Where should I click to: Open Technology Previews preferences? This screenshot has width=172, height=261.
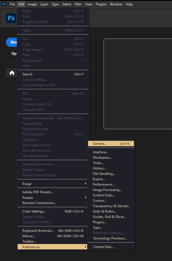point(111,238)
